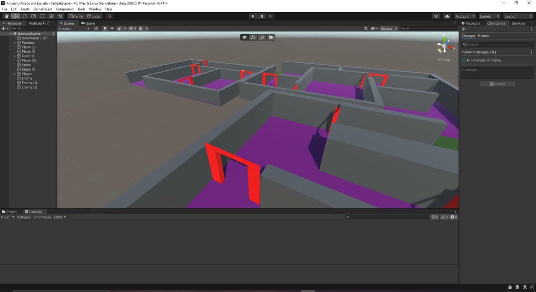Viewport: 536px width, 292px height.
Task: Toggle scene lighting bulb
Action: pyautogui.click(x=105, y=28)
